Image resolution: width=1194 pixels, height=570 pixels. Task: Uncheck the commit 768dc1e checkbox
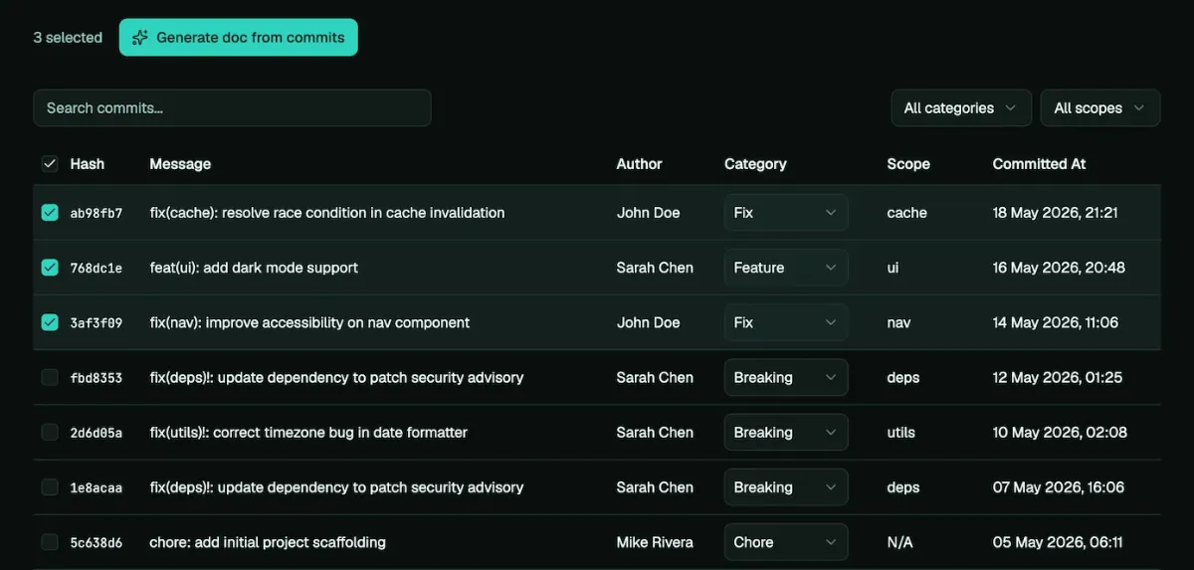coord(50,268)
